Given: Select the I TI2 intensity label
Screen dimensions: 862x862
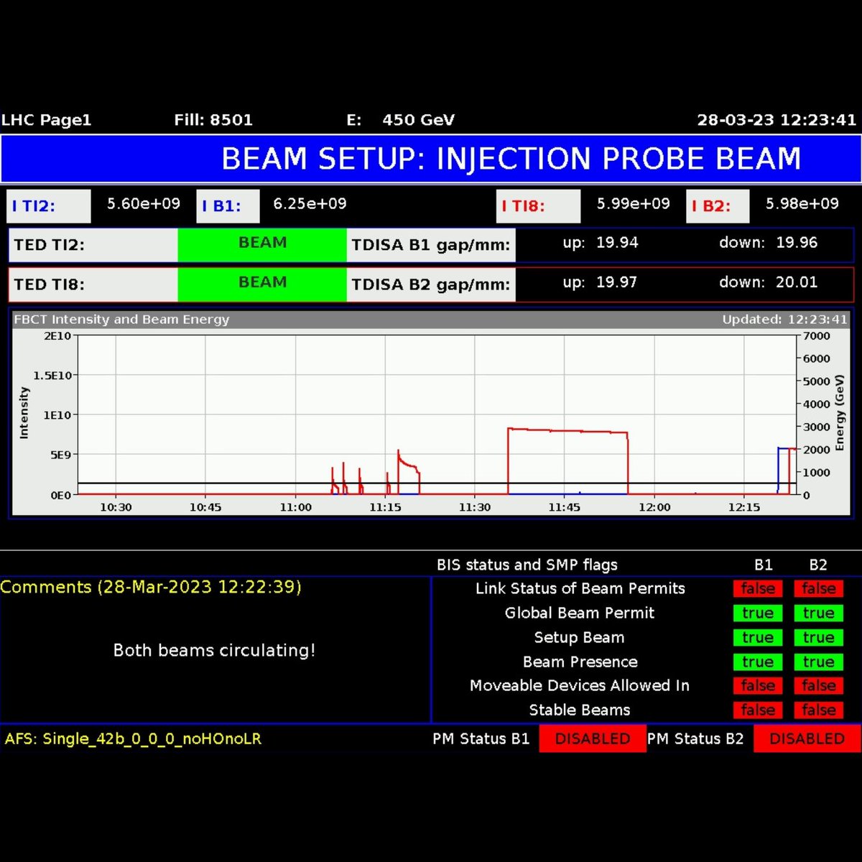Looking at the screenshot, I should [47, 206].
